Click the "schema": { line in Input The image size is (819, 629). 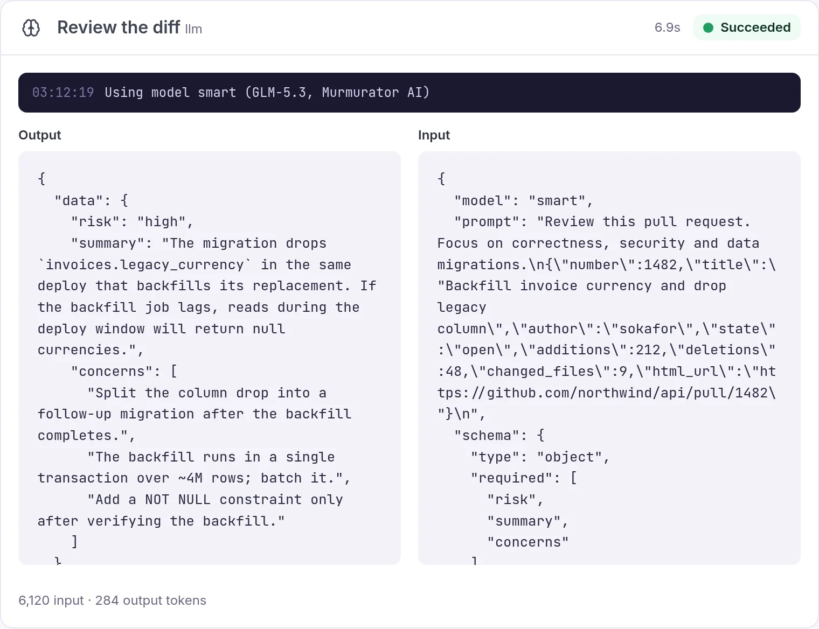tap(499, 436)
